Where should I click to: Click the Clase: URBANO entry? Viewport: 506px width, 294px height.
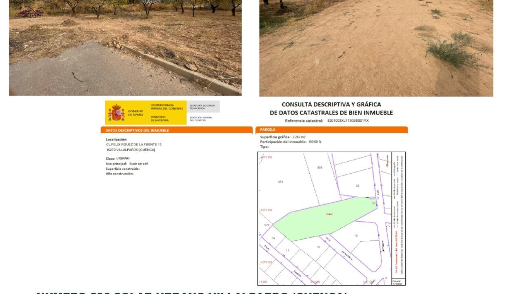[118, 158]
